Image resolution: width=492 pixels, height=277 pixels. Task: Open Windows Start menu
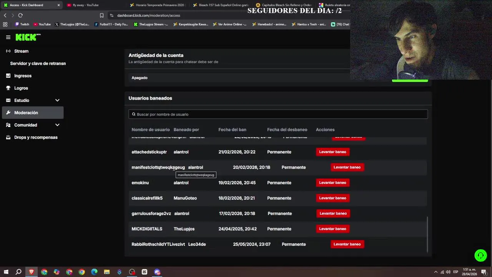click(6, 272)
